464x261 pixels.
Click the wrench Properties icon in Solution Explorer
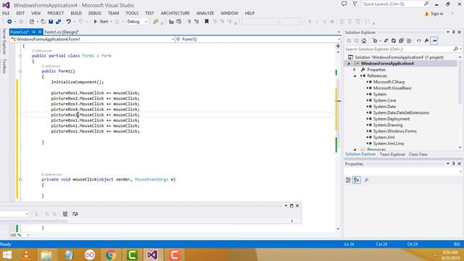[x=426, y=41]
